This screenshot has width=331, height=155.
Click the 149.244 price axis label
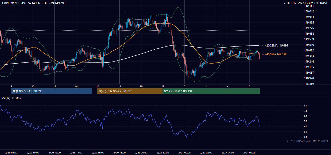tap(309, 61)
